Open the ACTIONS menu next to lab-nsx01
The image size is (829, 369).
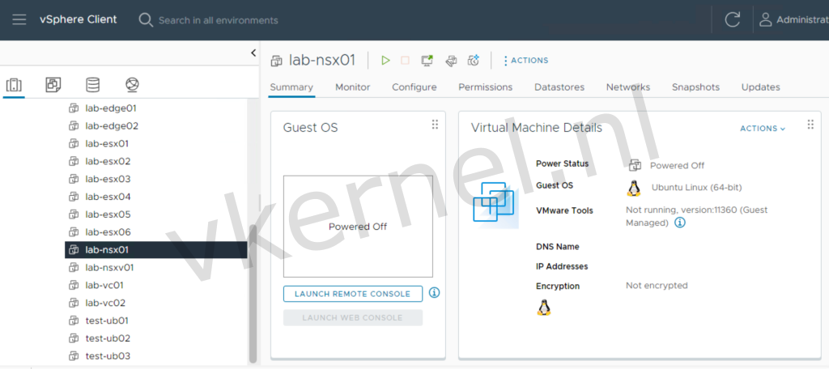(x=525, y=61)
